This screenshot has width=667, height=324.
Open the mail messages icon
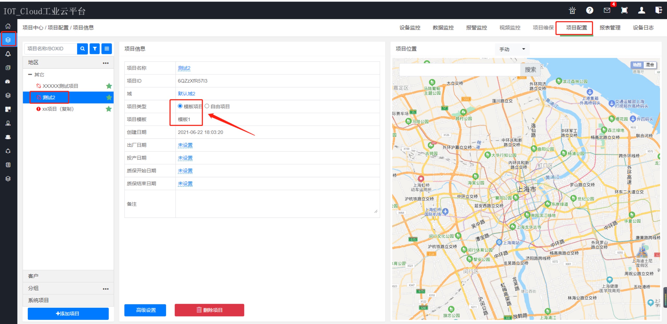click(x=607, y=10)
